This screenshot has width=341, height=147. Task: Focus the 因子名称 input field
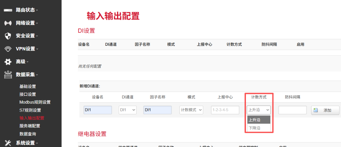(158, 110)
